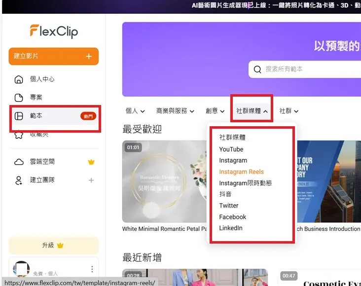Click the file icon beside 專案
This screenshot has height=286, width=361.
click(x=19, y=98)
